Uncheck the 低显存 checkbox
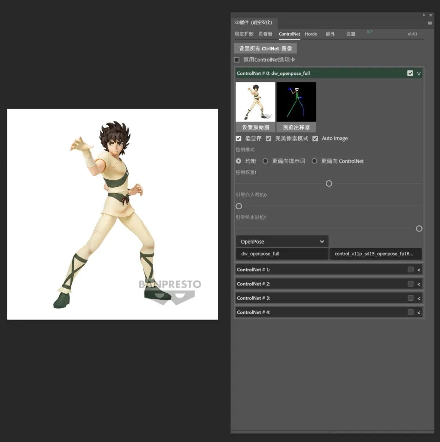Screen dimensions: 440x442 point(238,139)
